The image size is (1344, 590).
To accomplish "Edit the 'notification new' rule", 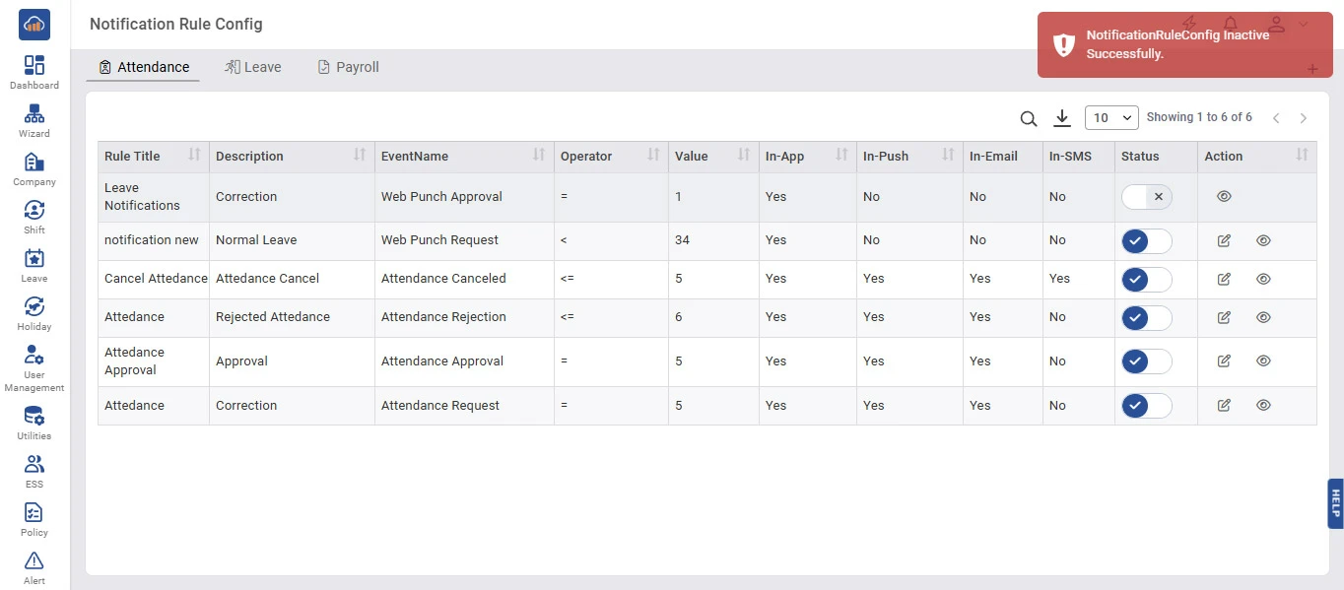I will pyautogui.click(x=1224, y=240).
